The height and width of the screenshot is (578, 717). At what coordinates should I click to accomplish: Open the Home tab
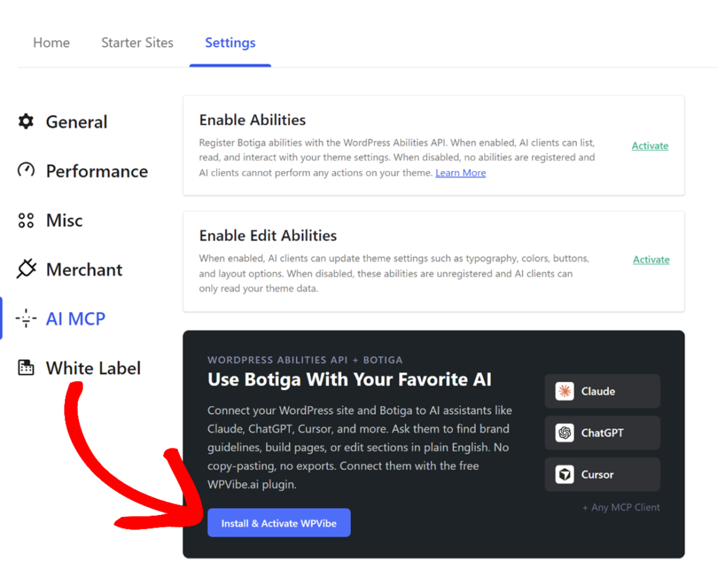click(51, 43)
